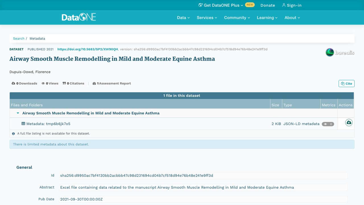This screenshot has height=205, width=364.
Task: Click the Cite button
Action: 347,83
